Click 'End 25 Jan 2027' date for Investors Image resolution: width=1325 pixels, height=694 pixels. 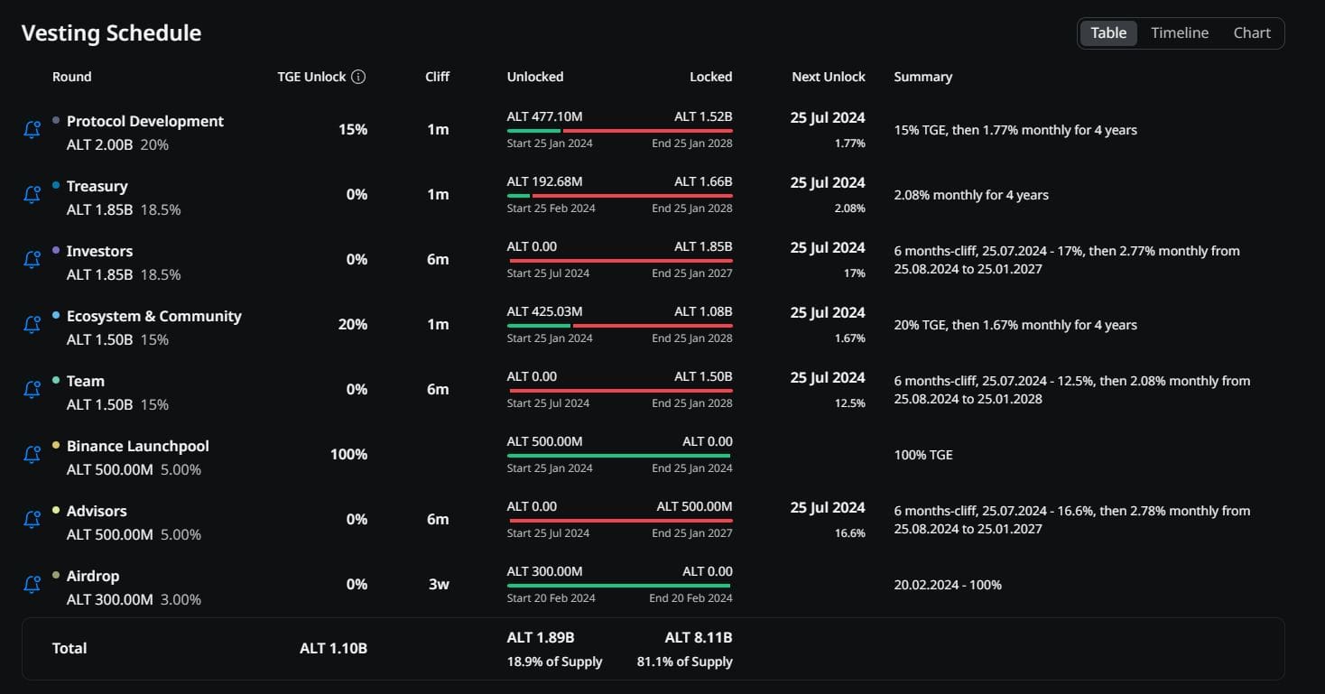[x=692, y=273]
